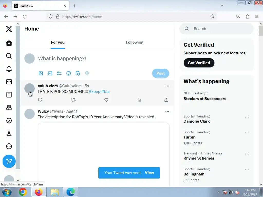Share calub viem's tweet

166,100
